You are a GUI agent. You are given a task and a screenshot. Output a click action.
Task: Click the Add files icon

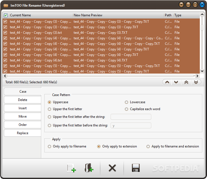point(71,168)
